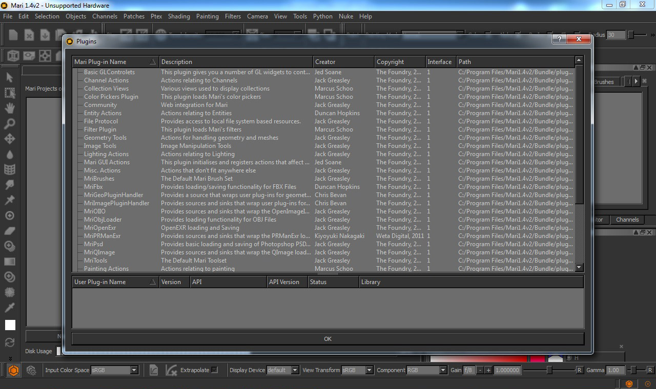656x389 pixels.
Task: Open the Component RGB dropdown
Action: pos(426,370)
